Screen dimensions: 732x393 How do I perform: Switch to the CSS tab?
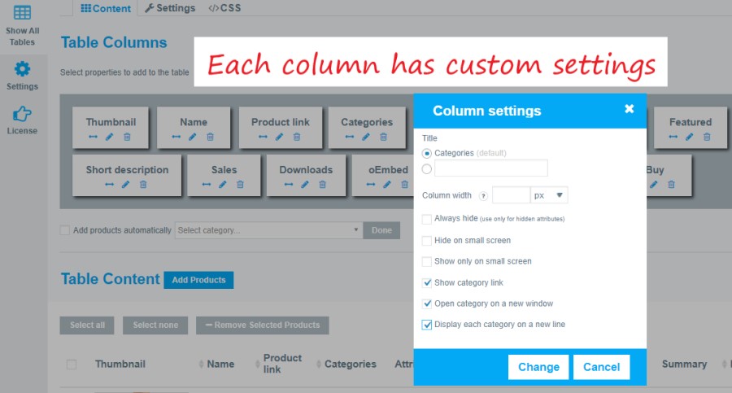pos(224,8)
